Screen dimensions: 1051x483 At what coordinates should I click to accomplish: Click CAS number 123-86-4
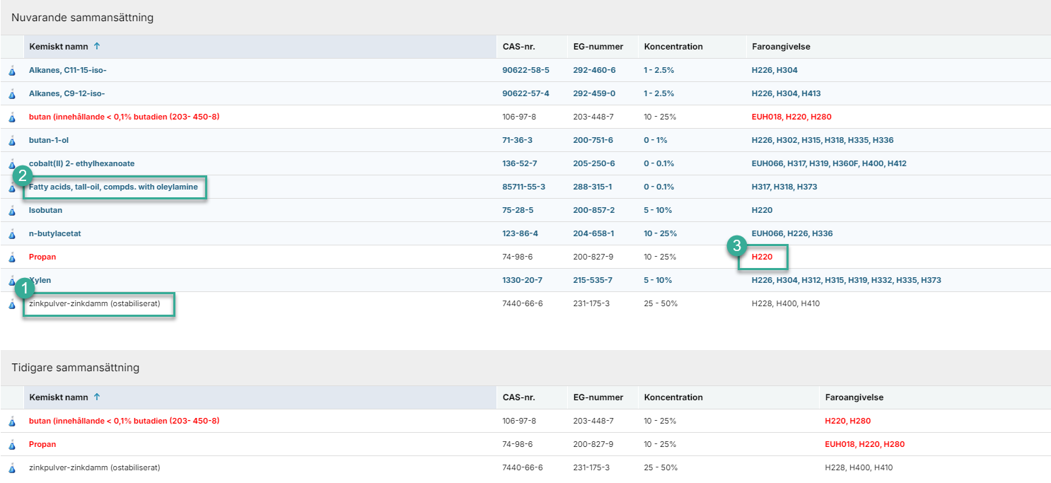coord(520,234)
